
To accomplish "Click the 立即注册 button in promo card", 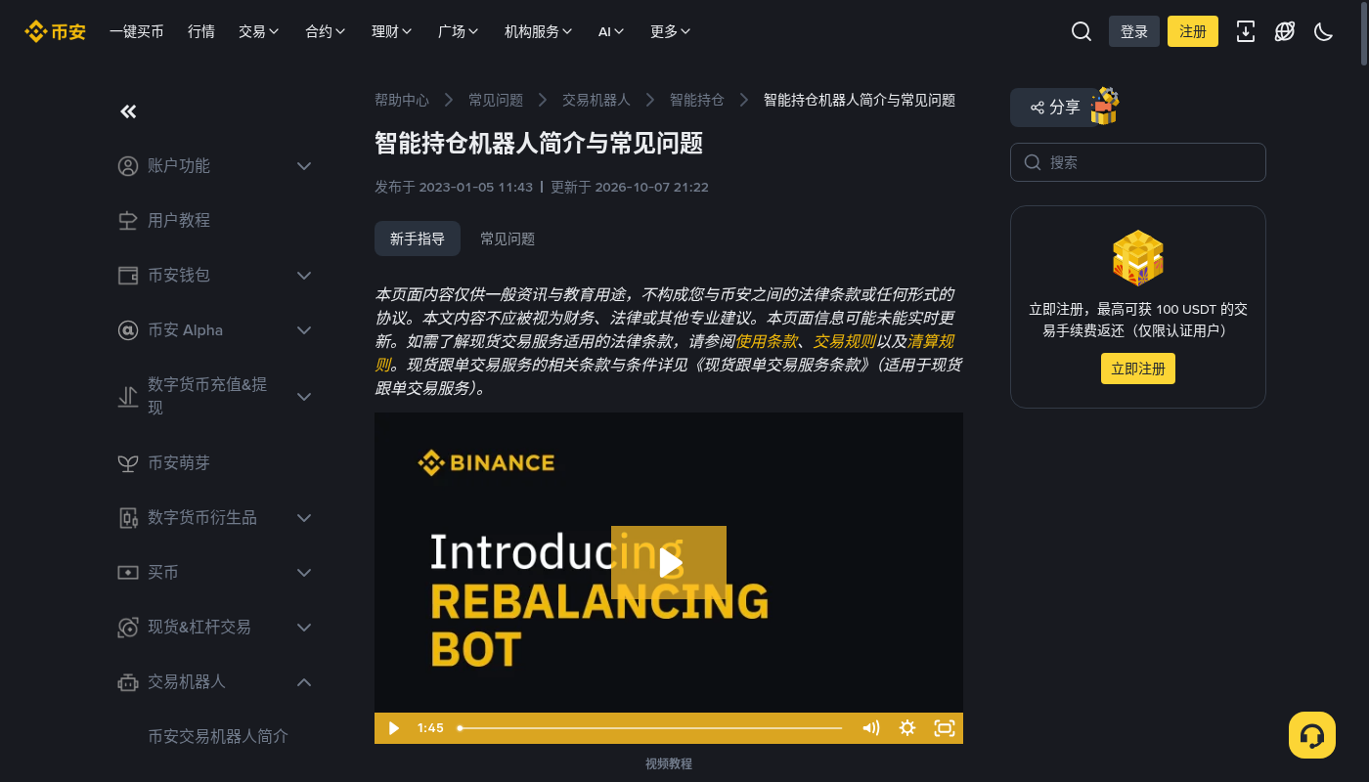I will click(x=1138, y=369).
